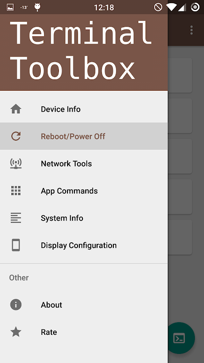Tap the star icon beside Rate
The height and width of the screenshot is (363, 204).
coord(16,332)
